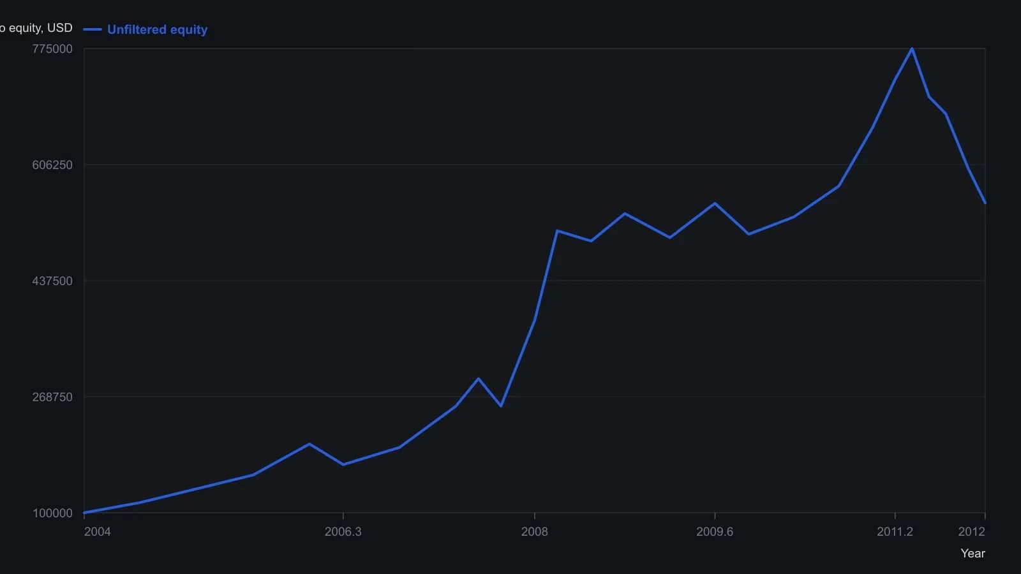Click the equity line's final endpoint at 2012

985,203
